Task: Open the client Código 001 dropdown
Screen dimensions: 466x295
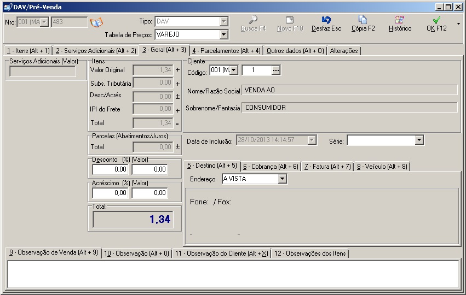Action: tap(234, 70)
